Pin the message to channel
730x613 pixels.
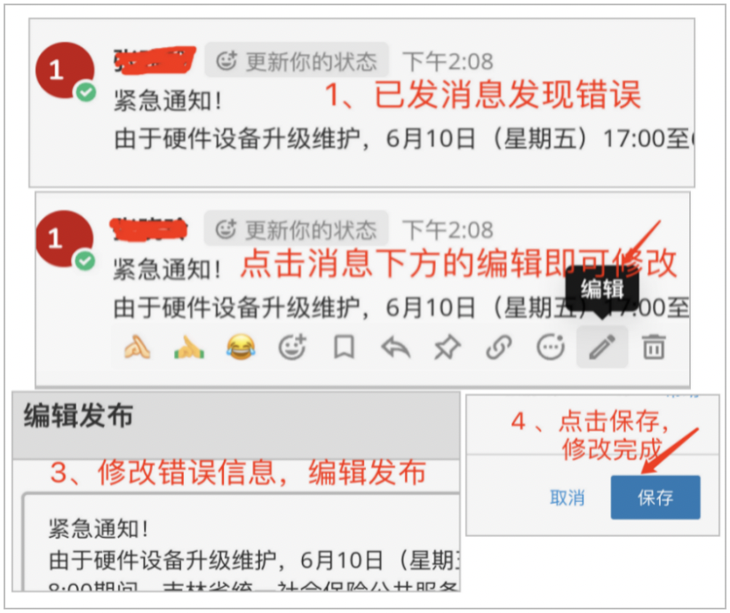point(448,348)
